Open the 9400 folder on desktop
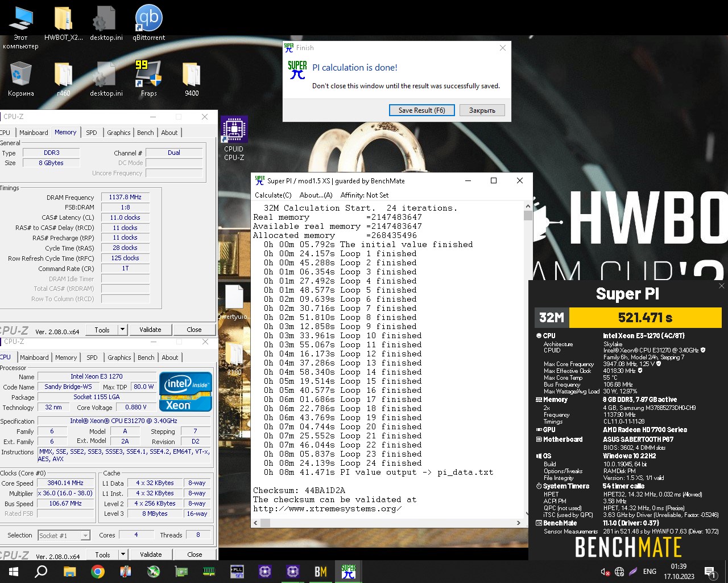The image size is (728, 583). click(192, 79)
